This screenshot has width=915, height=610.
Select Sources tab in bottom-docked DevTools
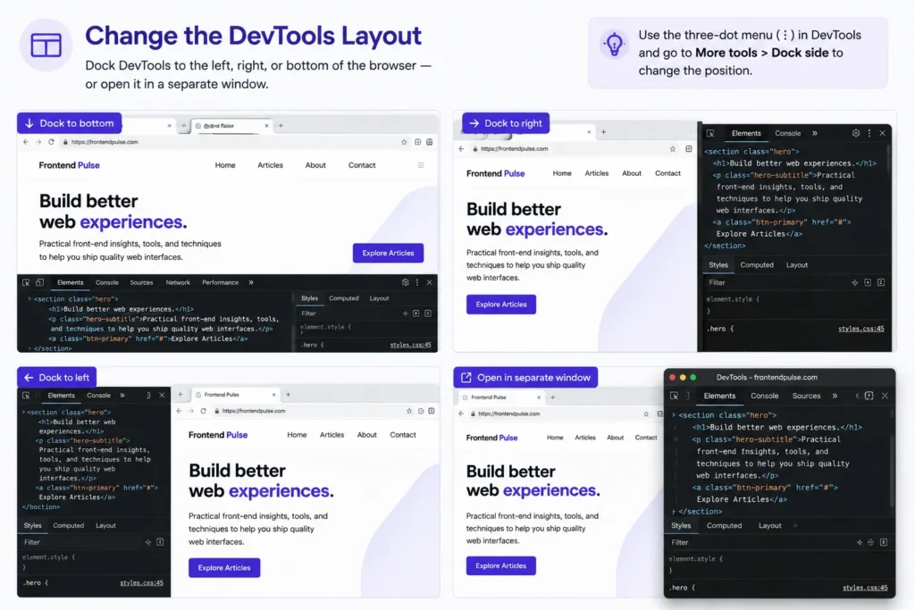(141, 282)
